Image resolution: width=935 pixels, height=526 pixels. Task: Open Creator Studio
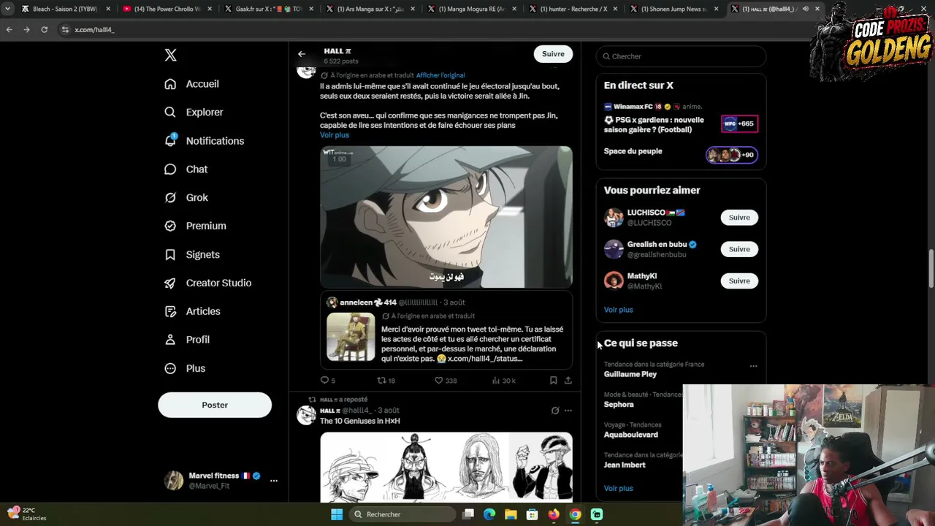208,283
